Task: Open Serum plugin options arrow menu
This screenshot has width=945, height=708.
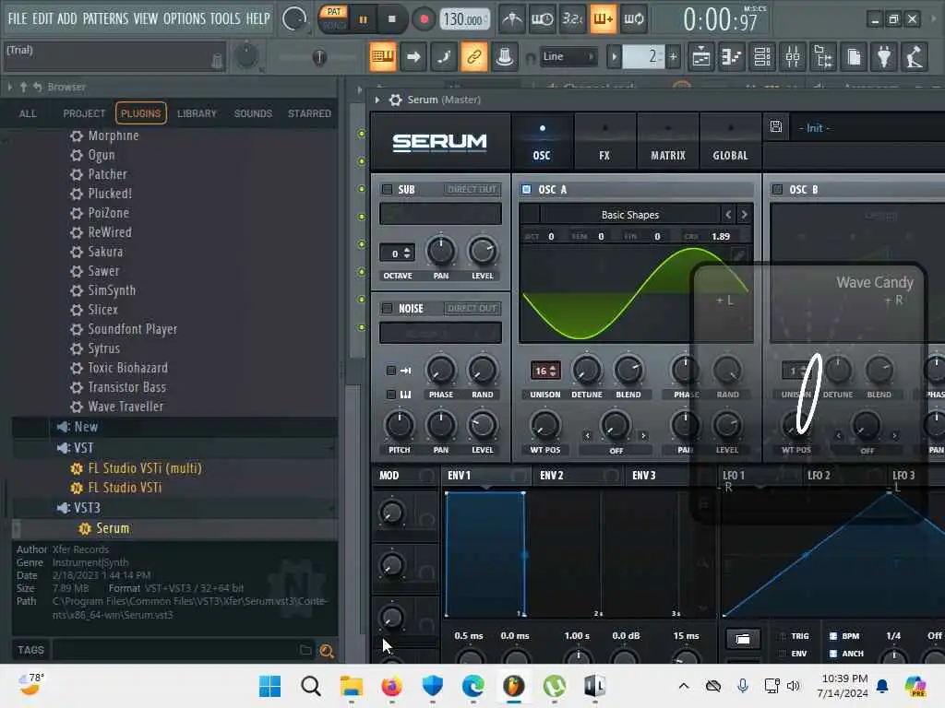Action: pyautogui.click(x=377, y=100)
